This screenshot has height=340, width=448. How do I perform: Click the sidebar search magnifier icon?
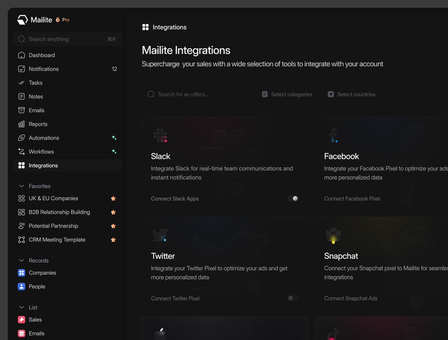pos(21,39)
